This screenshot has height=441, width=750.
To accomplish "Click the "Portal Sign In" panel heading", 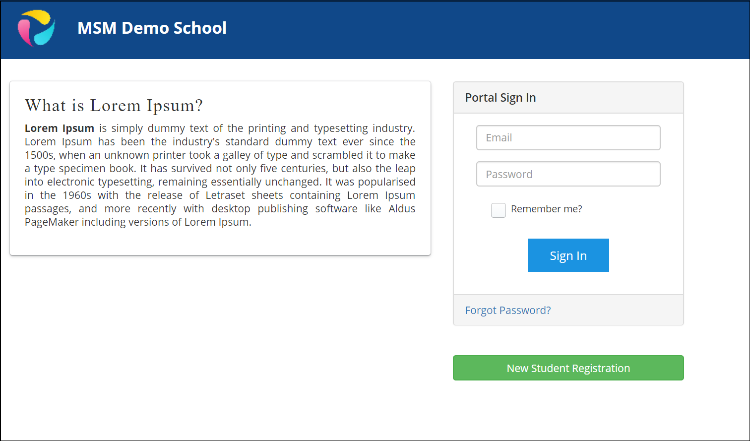I will point(500,98).
